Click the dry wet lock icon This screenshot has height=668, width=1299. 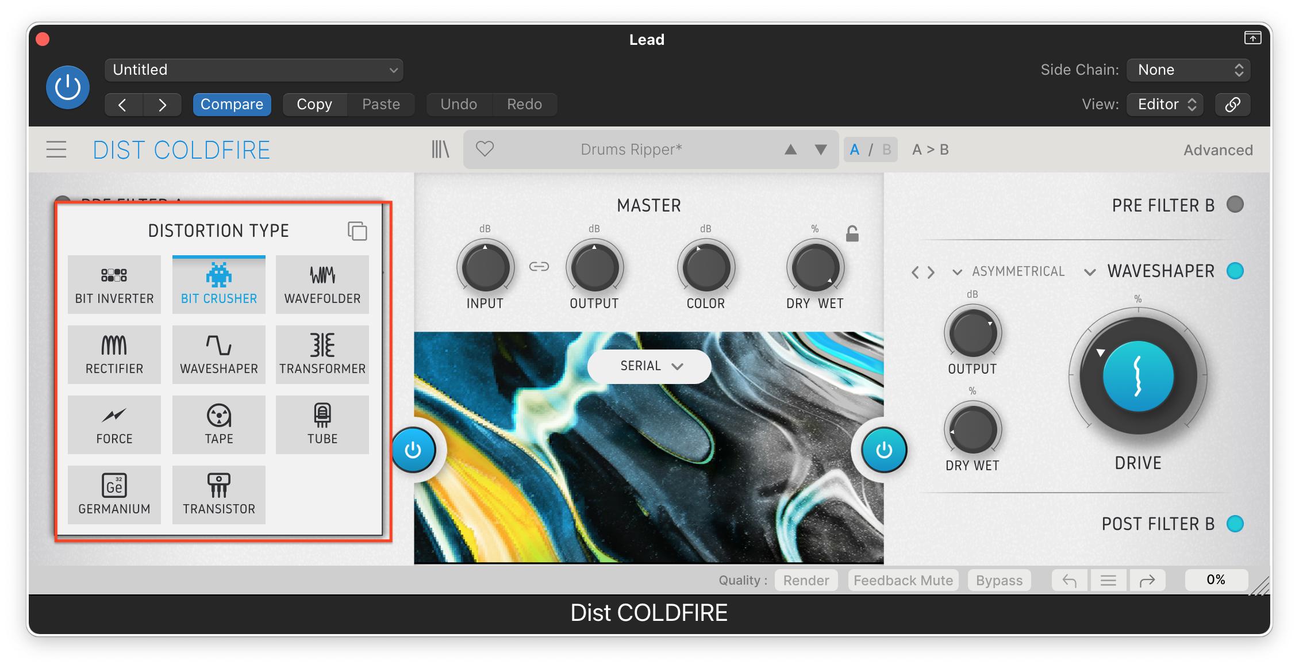[x=852, y=233]
